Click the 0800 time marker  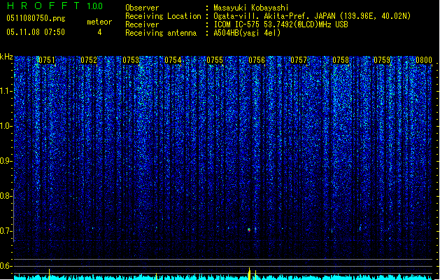pos(424,60)
